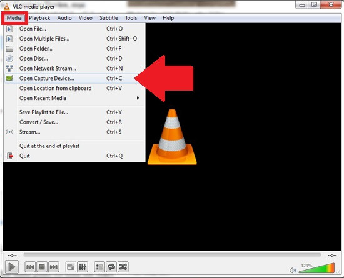Click the folder icon beside Open Folder
344x278 pixels.
9,49
